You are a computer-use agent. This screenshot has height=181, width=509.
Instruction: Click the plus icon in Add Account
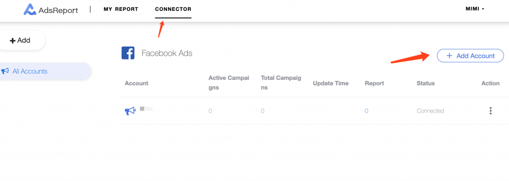pyautogui.click(x=449, y=56)
